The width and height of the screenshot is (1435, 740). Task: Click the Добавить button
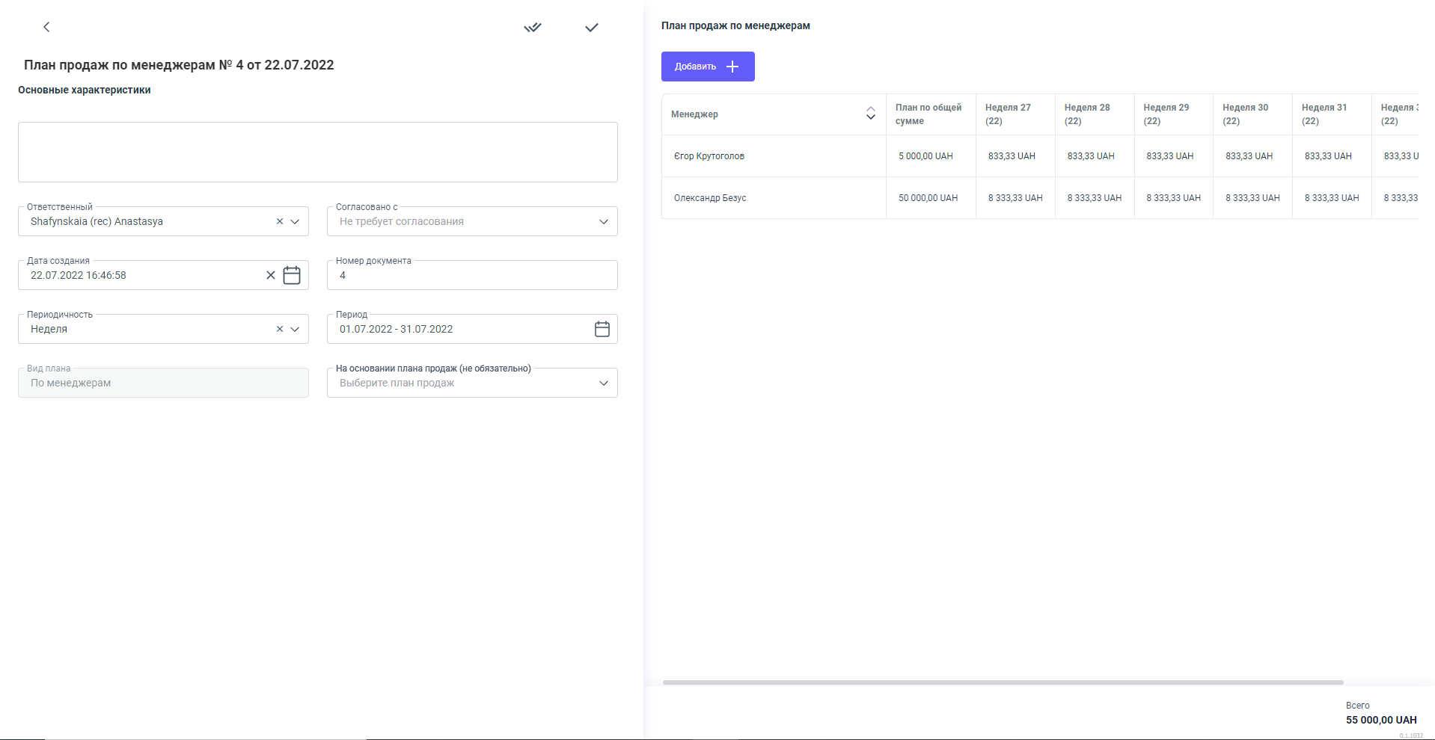tap(707, 67)
